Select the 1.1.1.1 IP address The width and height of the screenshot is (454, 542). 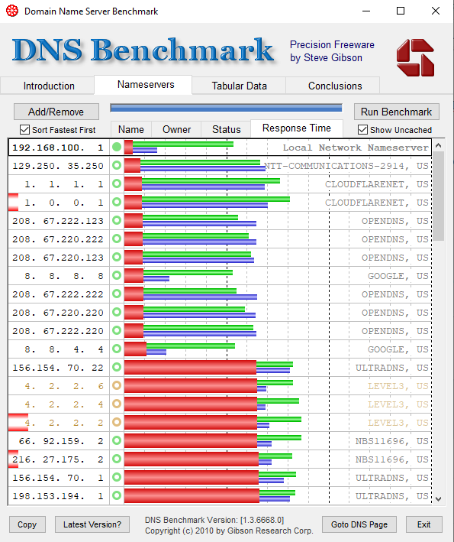click(x=64, y=184)
